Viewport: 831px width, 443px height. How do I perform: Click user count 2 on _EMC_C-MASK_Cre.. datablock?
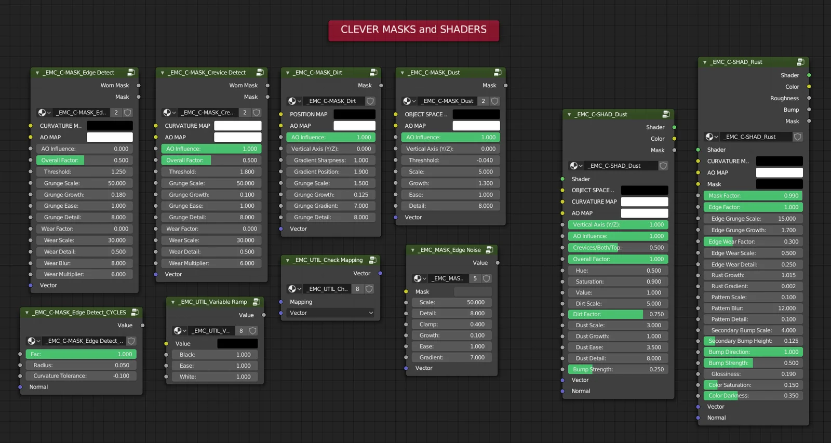(x=245, y=113)
